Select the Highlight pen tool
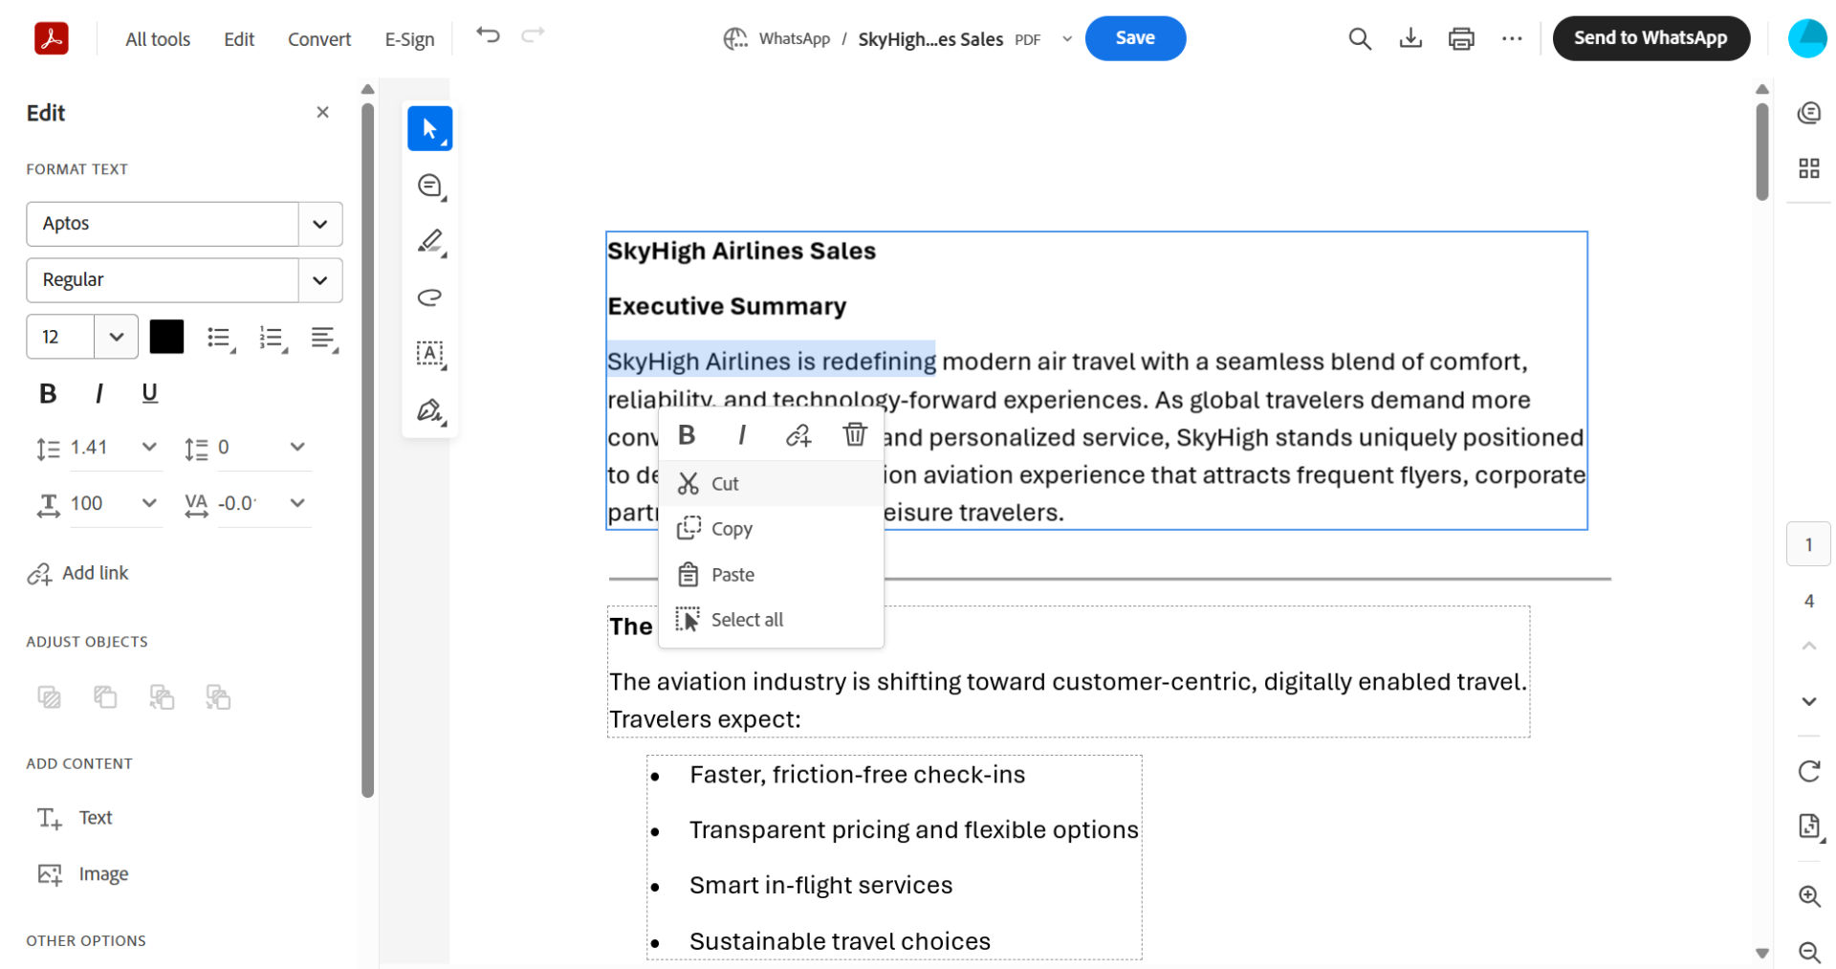Screen dimensions: 1836x969 pyautogui.click(x=429, y=241)
